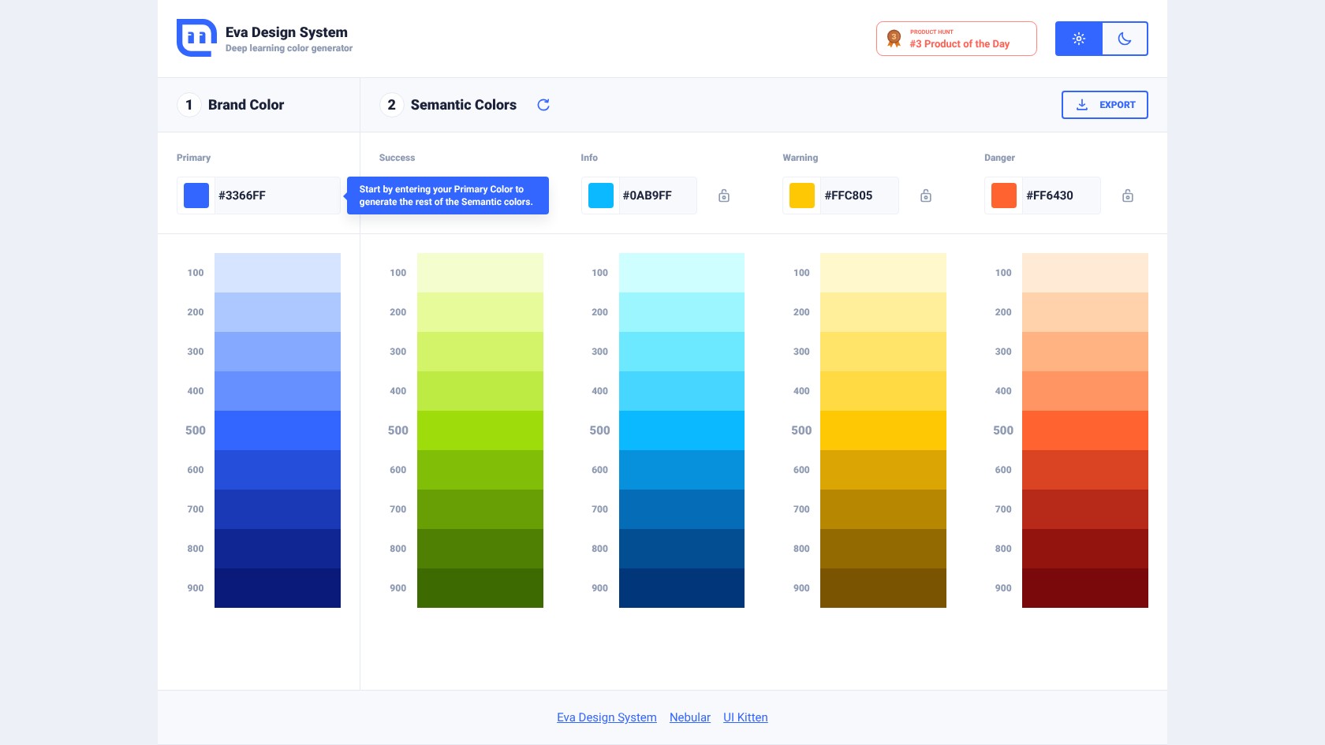Switch to light theme sun icon

point(1079,39)
